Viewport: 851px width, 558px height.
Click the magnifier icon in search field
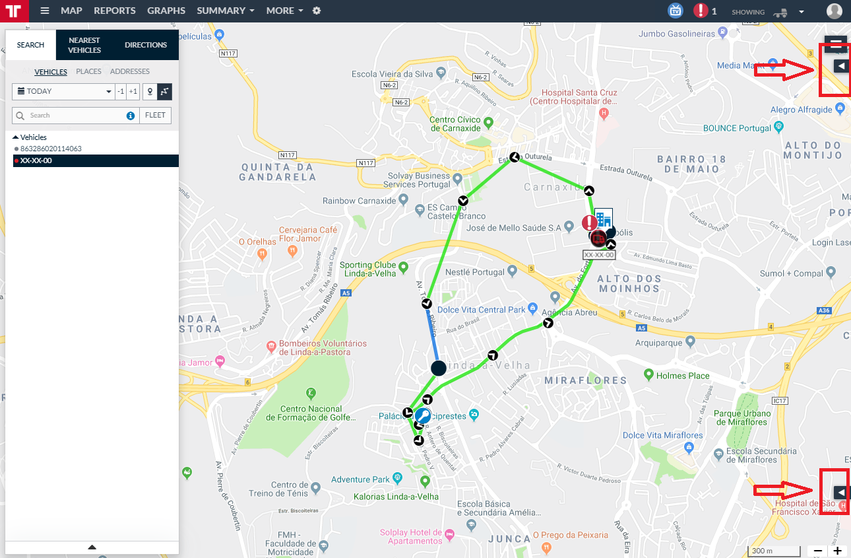[20, 116]
